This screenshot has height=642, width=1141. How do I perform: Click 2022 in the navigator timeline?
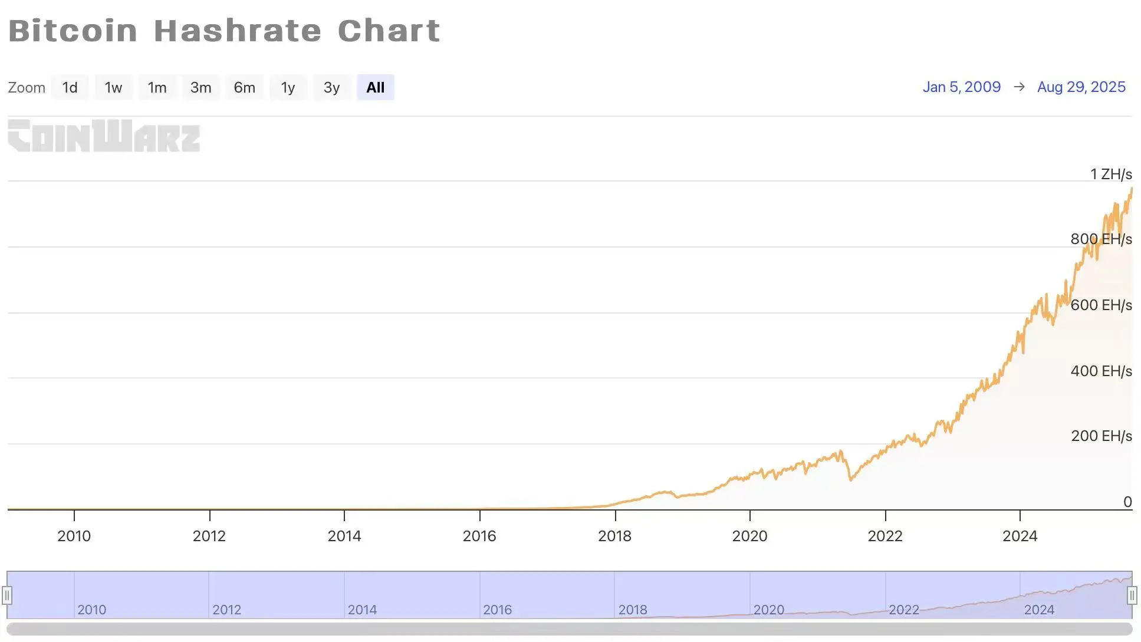[x=903, y=610]
